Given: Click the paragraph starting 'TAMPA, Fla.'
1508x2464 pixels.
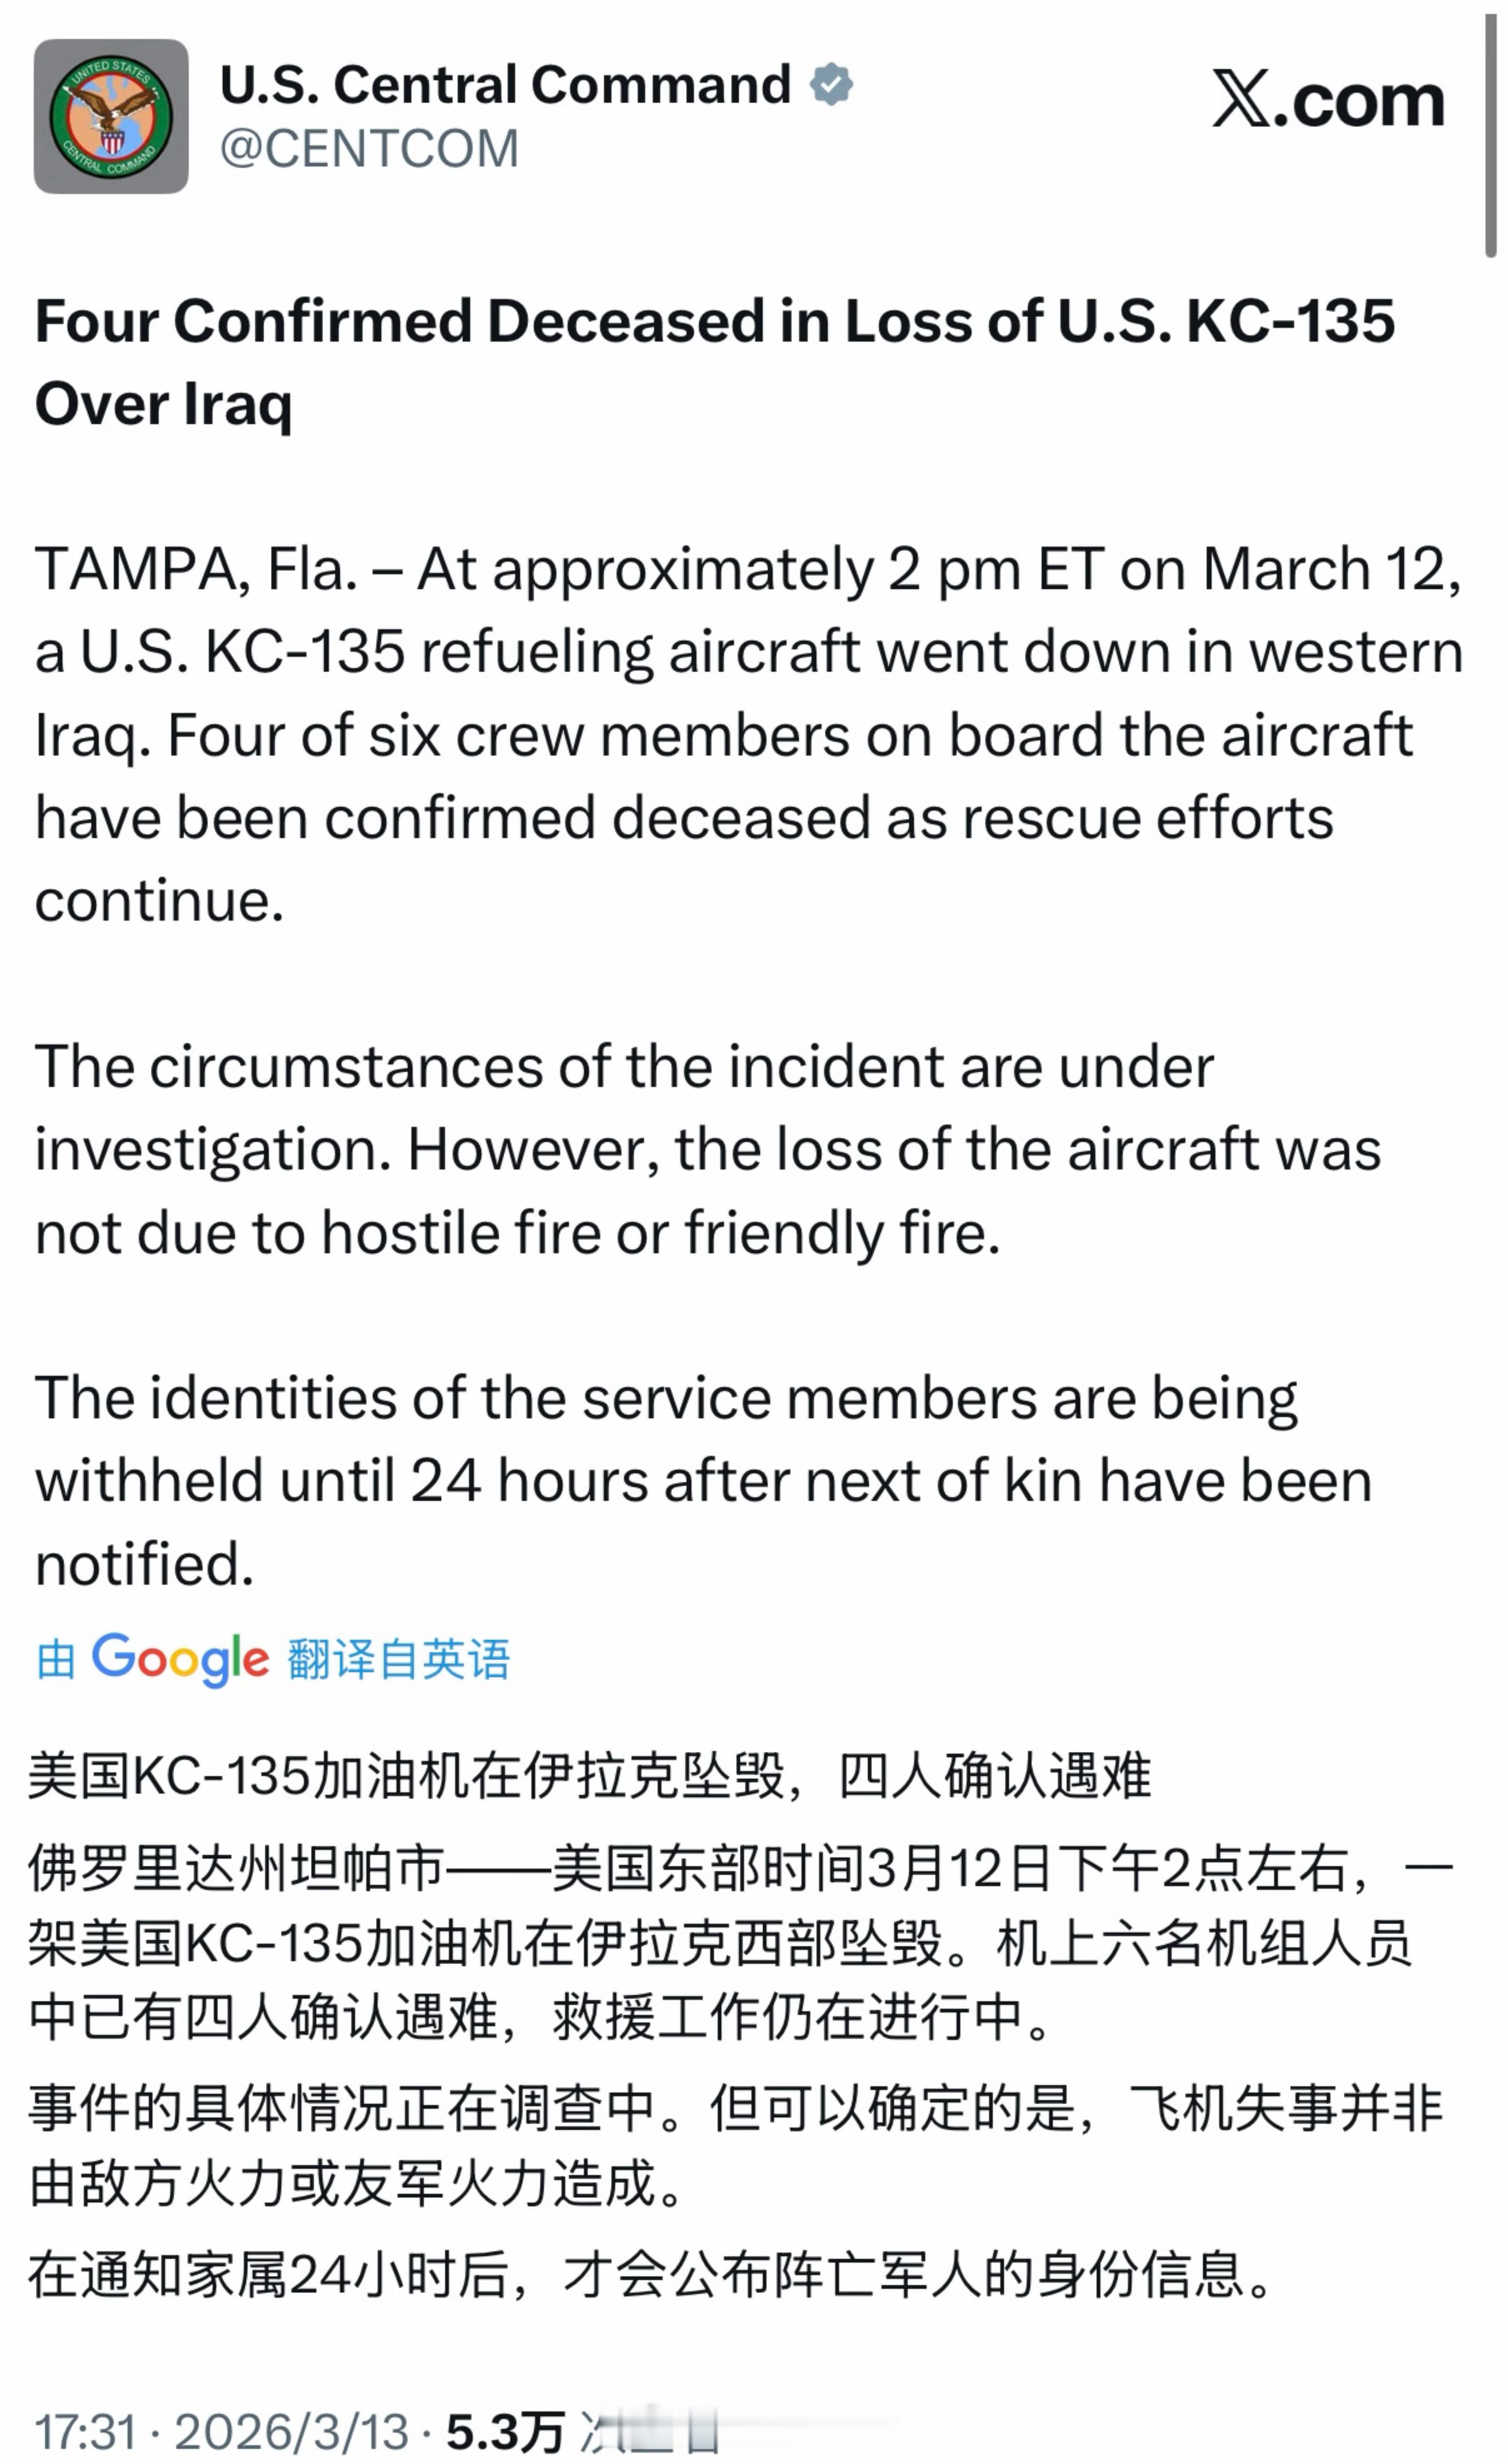Looking at the screenshot, I should pos(748,734).
